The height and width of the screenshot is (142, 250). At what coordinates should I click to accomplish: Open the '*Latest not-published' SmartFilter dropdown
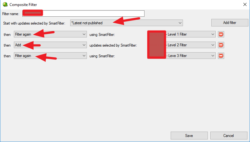(x=180, y=23)
